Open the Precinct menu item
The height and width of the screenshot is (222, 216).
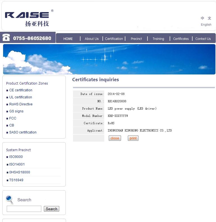(136, 39)
